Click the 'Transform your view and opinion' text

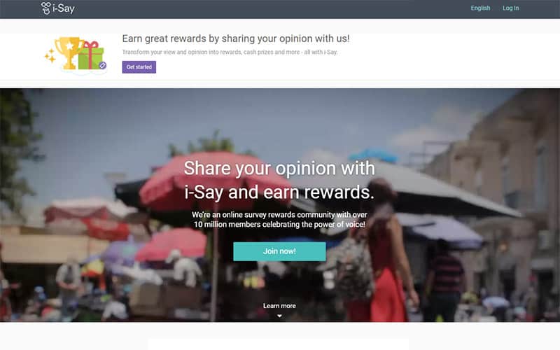[230, 52]
